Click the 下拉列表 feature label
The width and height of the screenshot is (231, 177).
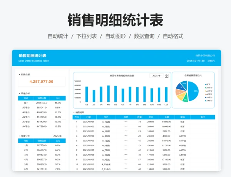87,36
